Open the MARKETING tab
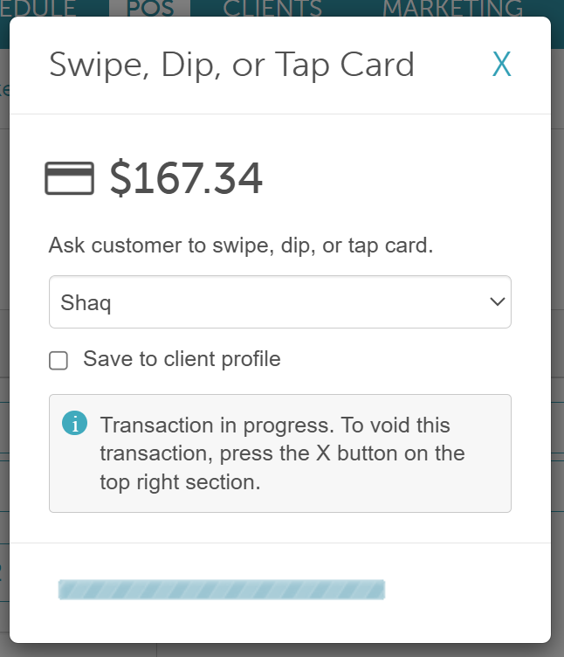The image size is (564, 657). 452,8
